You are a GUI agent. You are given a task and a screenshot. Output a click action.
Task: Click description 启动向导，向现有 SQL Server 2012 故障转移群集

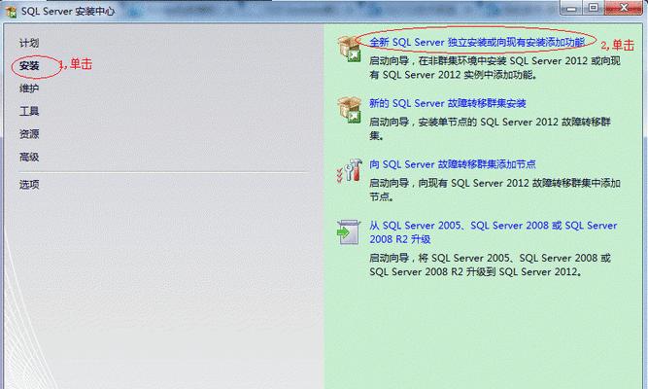[x=495, y=190]
